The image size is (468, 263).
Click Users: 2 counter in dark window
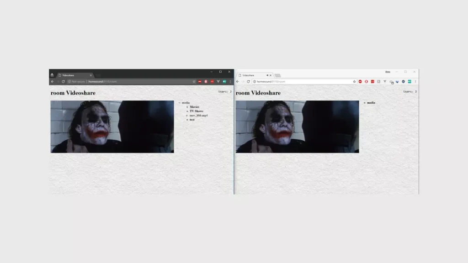(x=225, y=91)
